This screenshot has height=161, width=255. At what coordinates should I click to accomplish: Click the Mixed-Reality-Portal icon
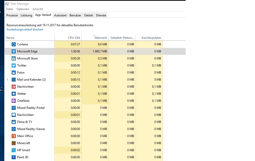pyautogui.click(x=14, y=108)
